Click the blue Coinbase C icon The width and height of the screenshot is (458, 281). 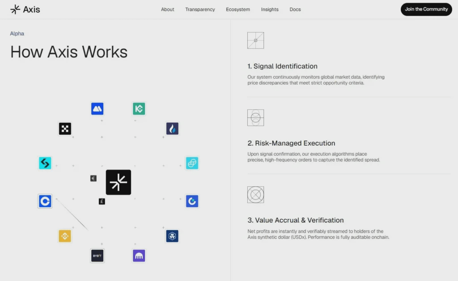click(x=45, y=201)
